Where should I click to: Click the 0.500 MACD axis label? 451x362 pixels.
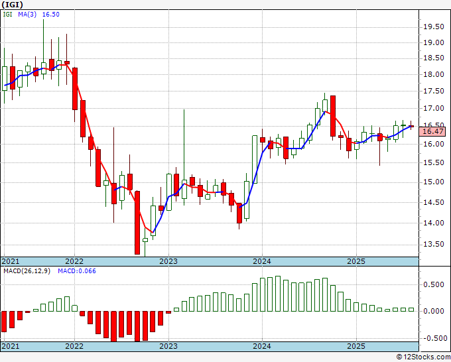pyautogui.click(x=434, y=284)
